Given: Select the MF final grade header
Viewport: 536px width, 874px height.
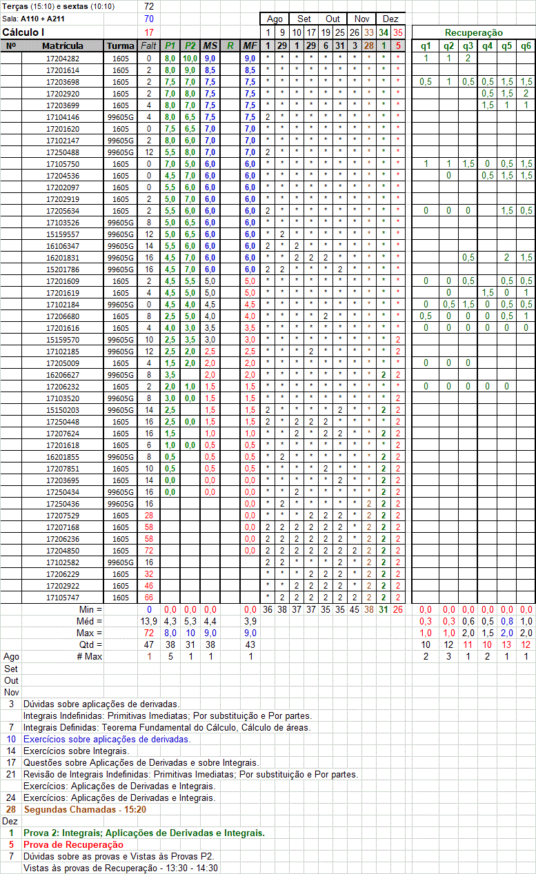Looking at the screenshot, I should pyautogui.click(x=250, y=45).
